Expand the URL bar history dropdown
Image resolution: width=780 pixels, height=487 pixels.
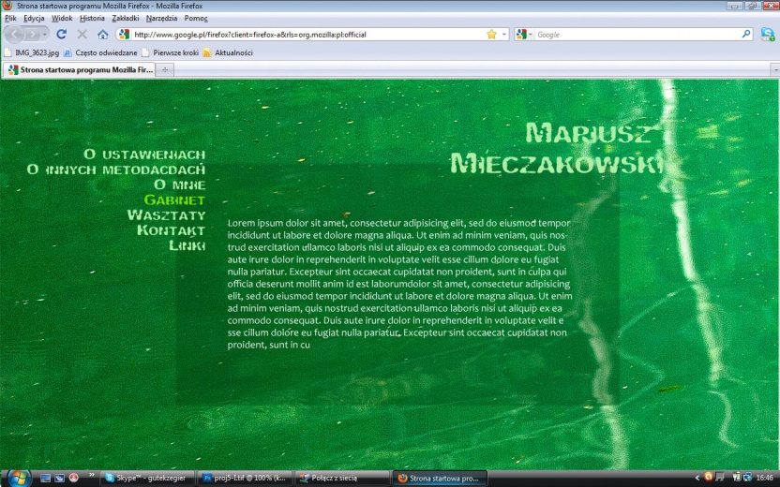coord(504,35)
